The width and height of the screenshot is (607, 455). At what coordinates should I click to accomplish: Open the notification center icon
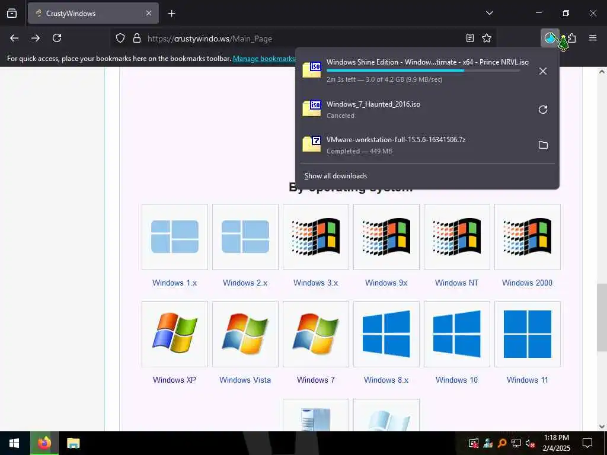[587, 443]
